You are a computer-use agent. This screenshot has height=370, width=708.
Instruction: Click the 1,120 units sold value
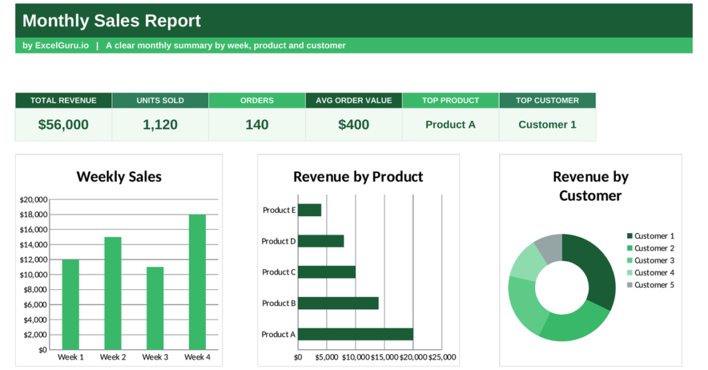click(x=160, y=125)
